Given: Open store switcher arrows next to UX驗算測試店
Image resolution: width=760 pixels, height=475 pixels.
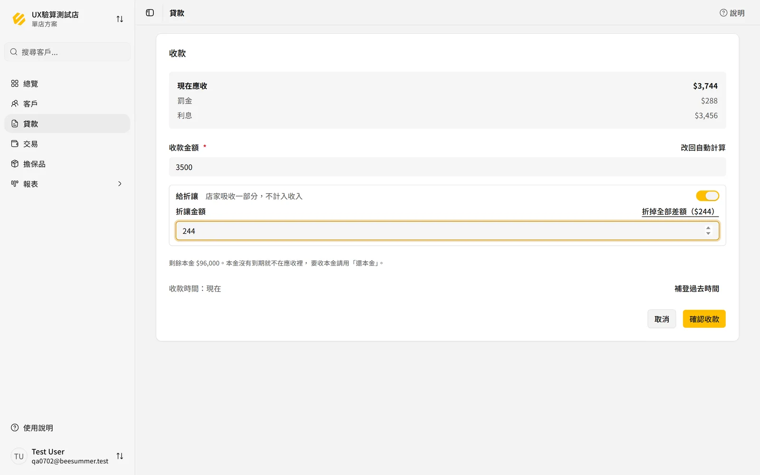Looking at the screenshot, I should tap(120, 19).
